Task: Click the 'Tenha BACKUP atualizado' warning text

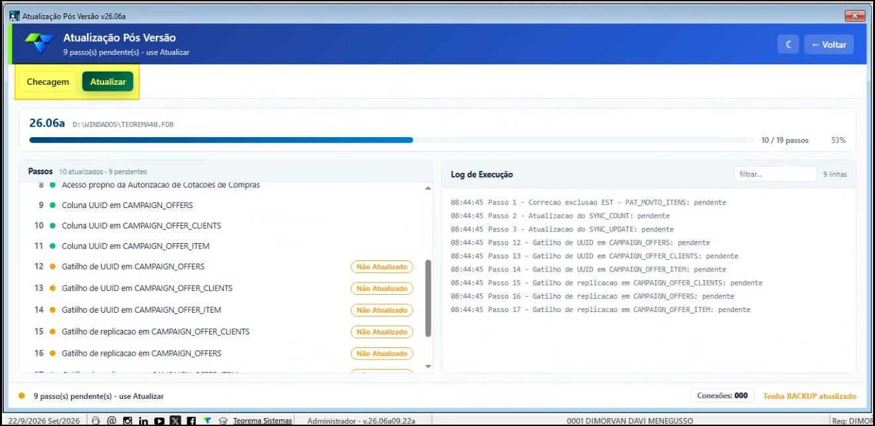Action: (809, 396)
